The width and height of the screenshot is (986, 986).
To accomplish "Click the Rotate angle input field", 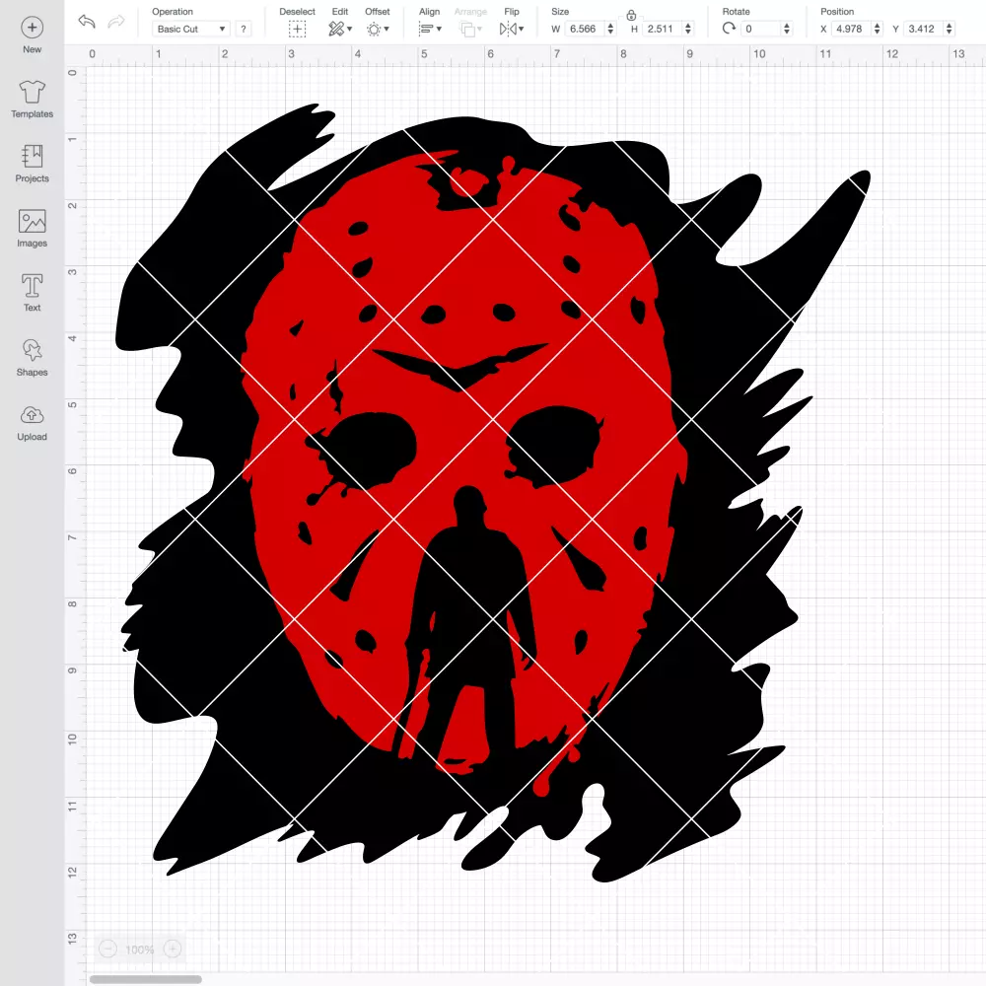I will (x=760, y=29).
